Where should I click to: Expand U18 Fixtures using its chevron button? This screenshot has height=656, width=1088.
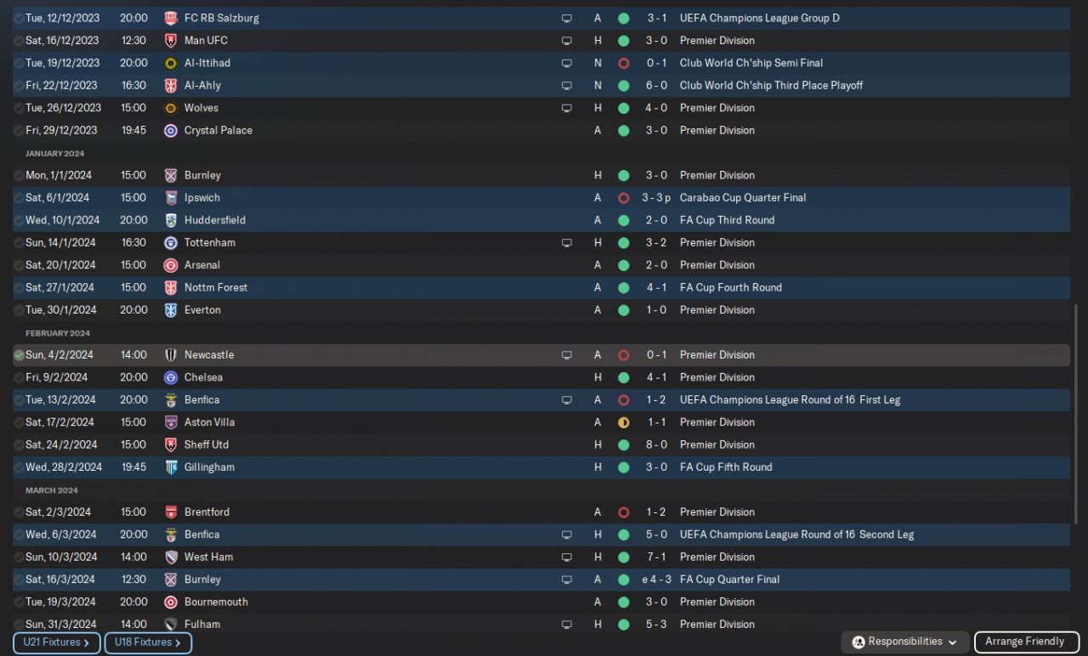178,643
